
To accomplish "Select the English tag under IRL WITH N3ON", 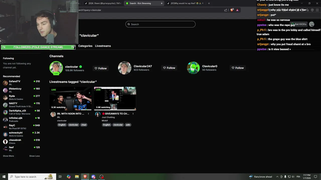I will (x=62, y=125).
